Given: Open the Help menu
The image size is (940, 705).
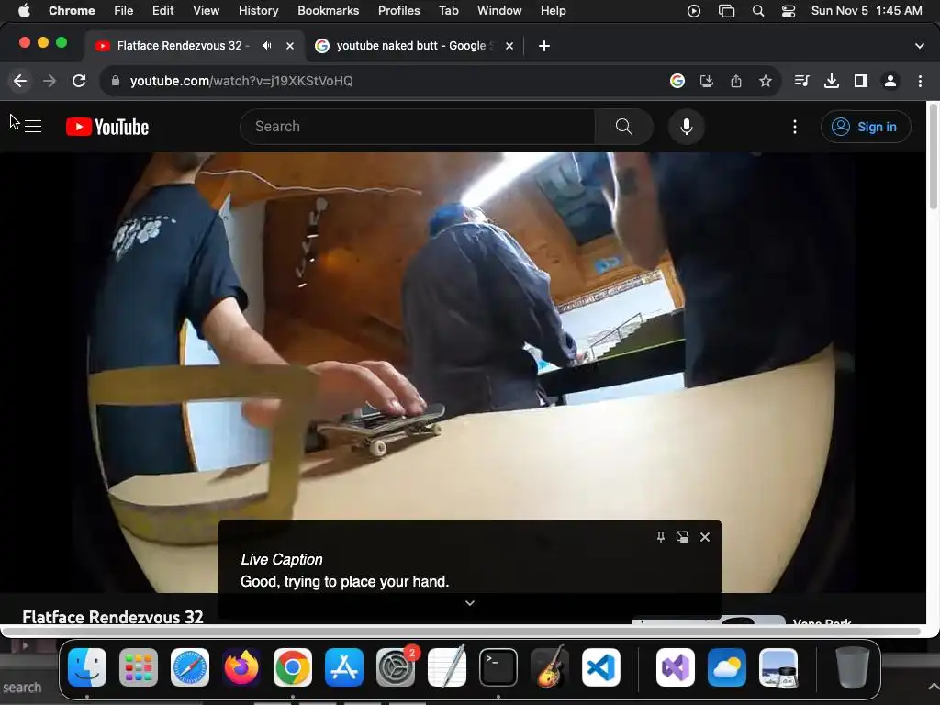Looking at the screenshot, I should [553, 10].
